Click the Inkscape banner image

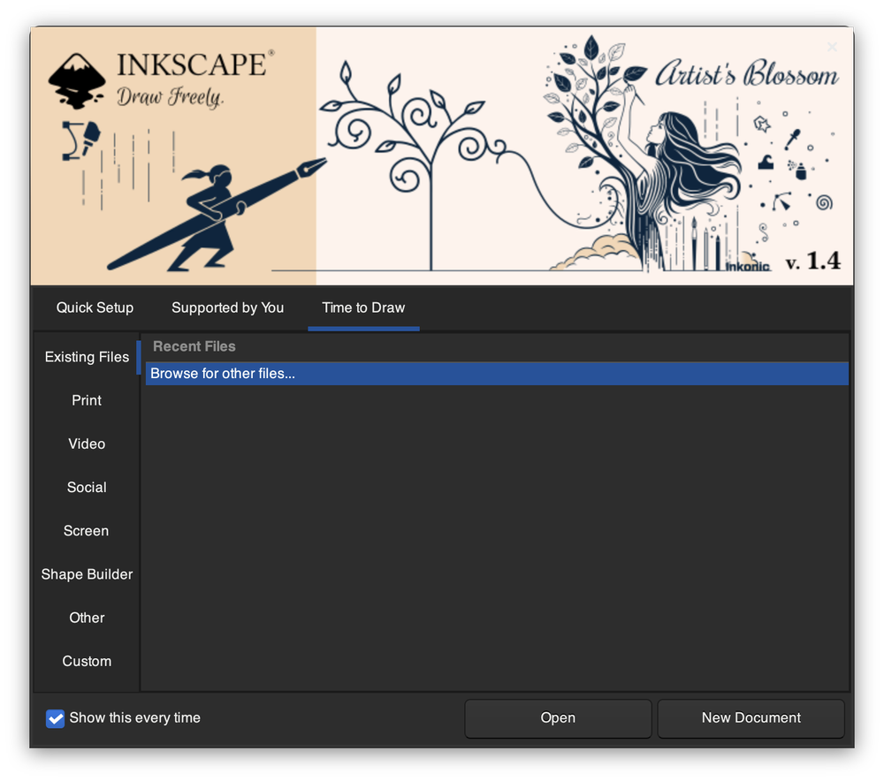pos(442,156)
